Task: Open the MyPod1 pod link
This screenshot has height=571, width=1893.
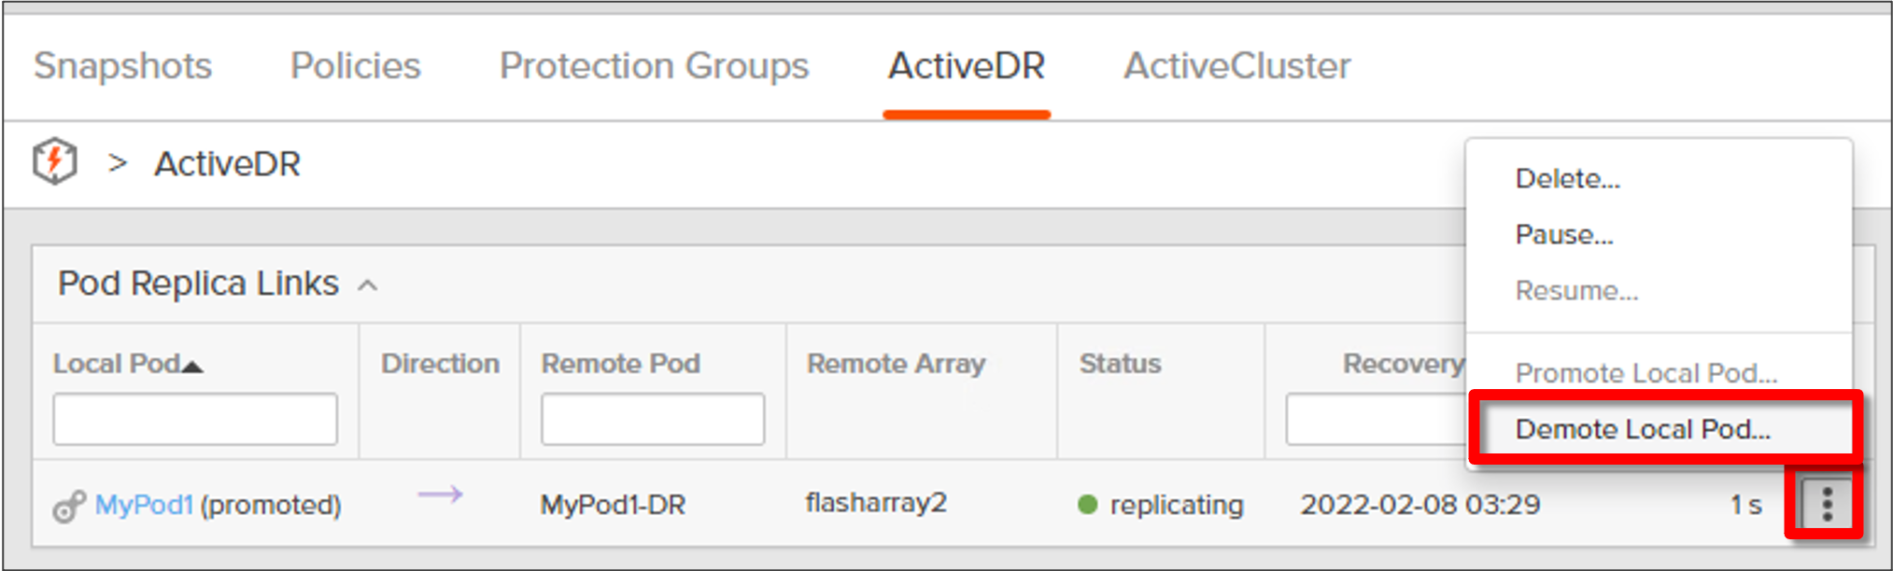Action: click(x=144, y=505)
